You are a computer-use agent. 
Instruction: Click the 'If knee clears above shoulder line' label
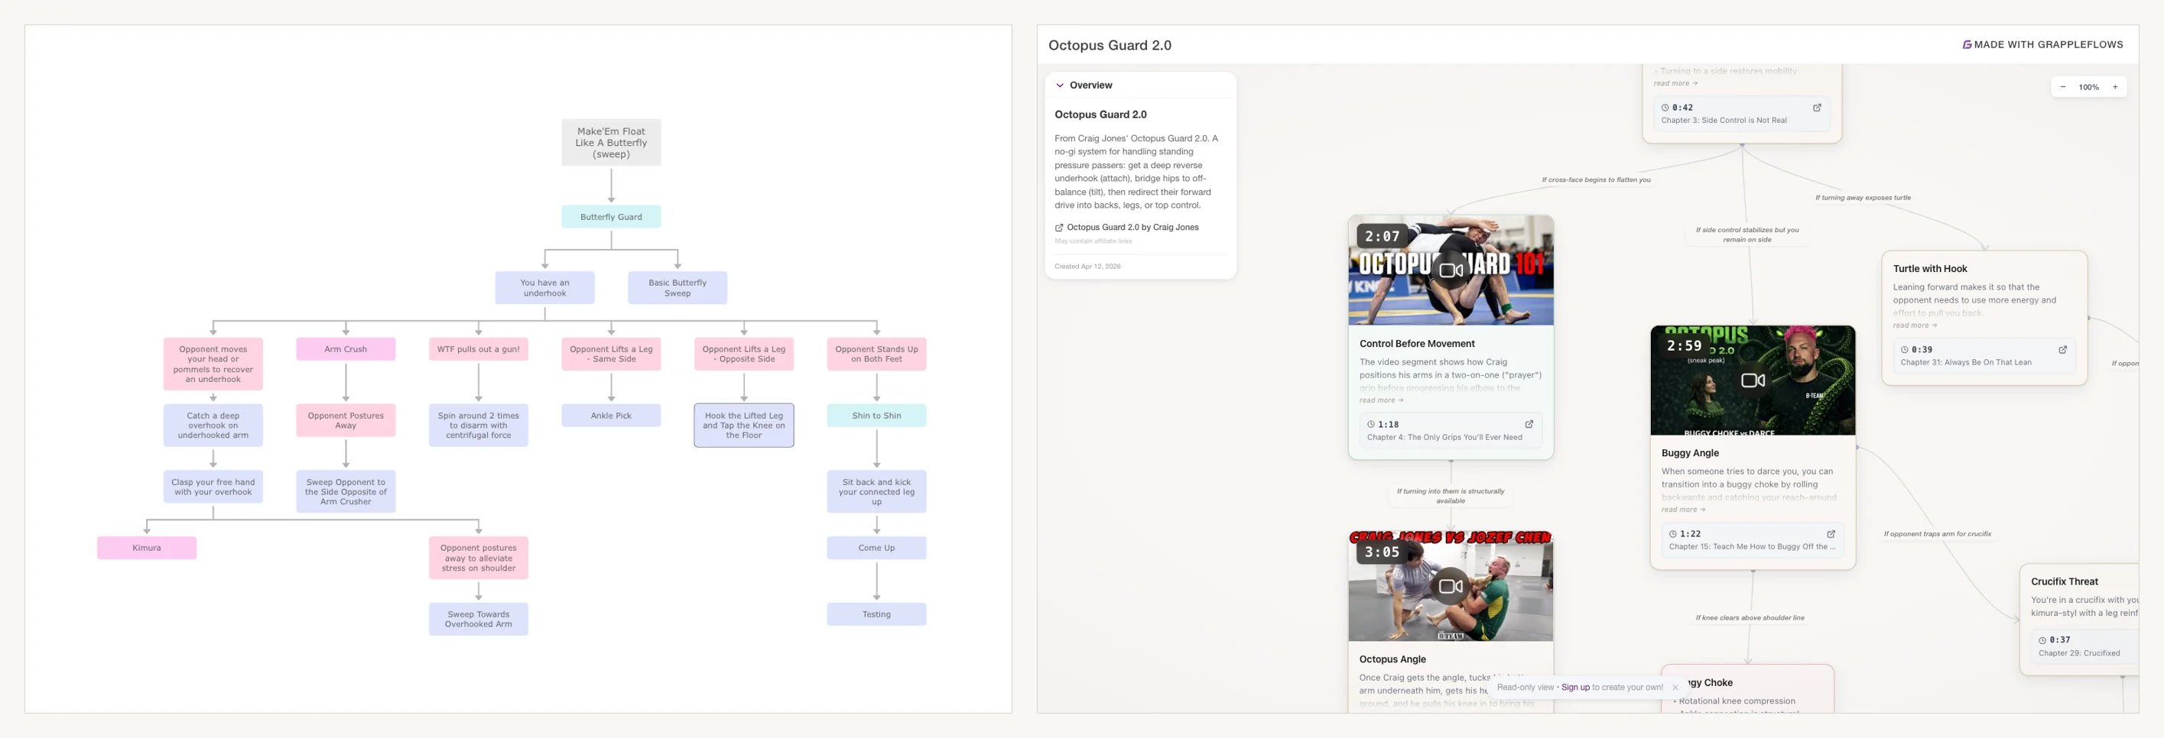tap(1749, 618)
